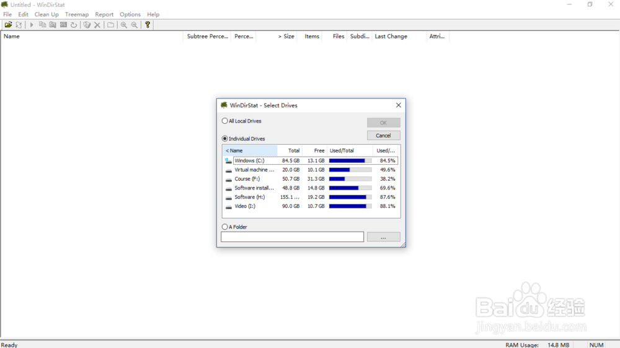Viewport: 620px width, 348px height.
Task: Click the Command Prompt Here toolbar icon
Action: tap(63, 25)
